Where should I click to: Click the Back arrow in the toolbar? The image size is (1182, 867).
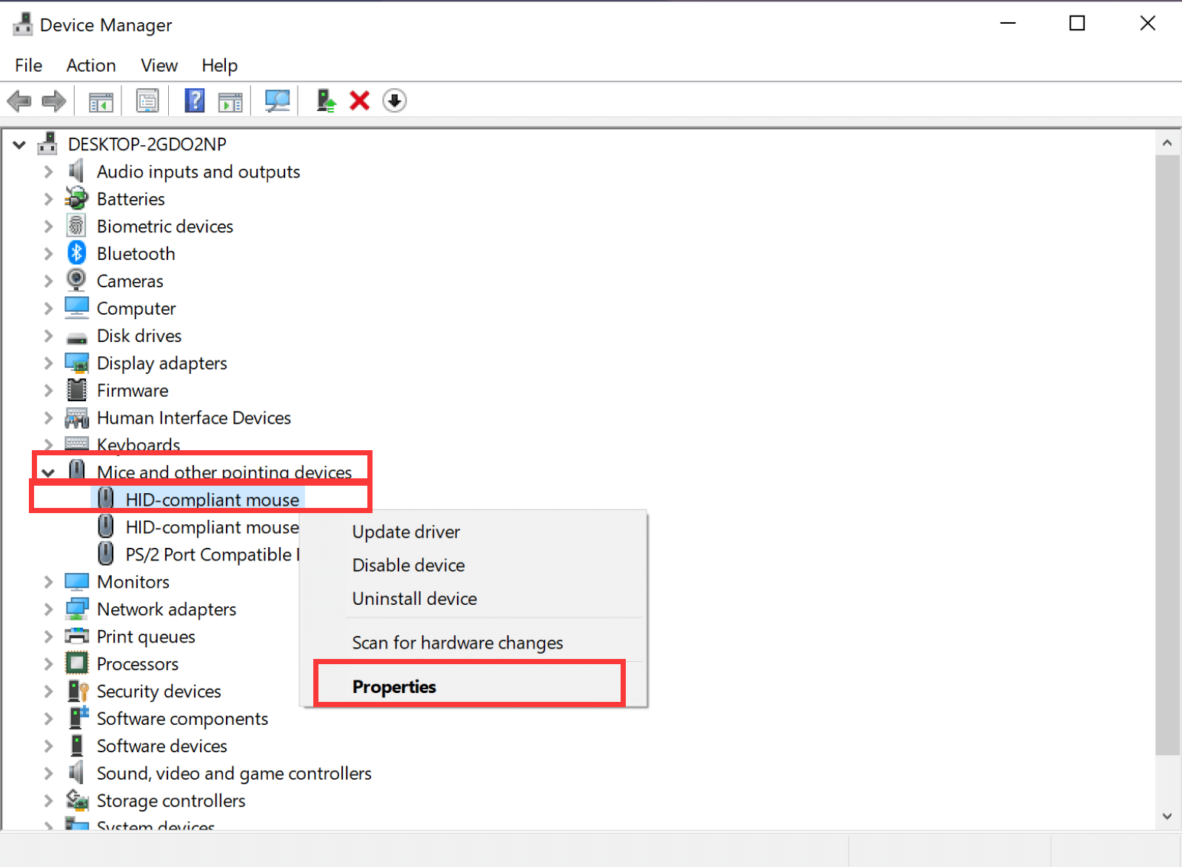tap(19, 101)
